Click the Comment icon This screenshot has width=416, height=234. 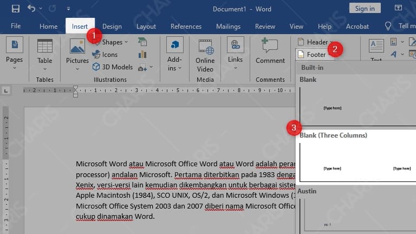click(x=270, y=45)
